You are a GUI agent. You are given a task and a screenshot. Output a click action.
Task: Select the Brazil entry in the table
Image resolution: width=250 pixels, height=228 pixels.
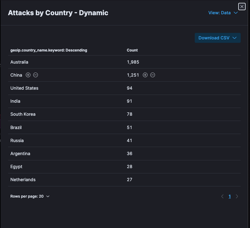pos(16,127)
